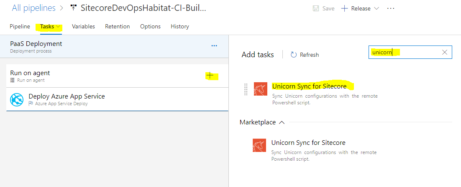Switch to the Options tab
Image resolution: width=461 pixels, height=187 pixels.
pyautogui.click(x=150, y=26)
